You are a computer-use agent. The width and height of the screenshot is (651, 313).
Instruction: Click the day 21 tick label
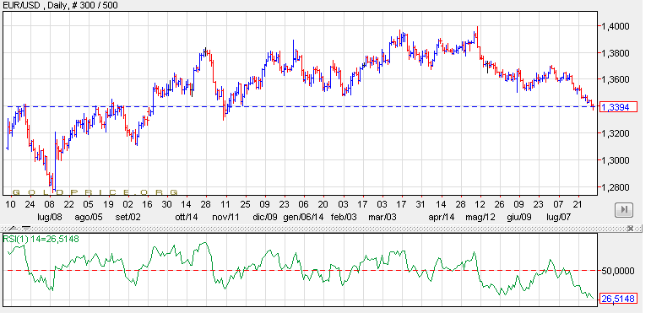[578, 204]
